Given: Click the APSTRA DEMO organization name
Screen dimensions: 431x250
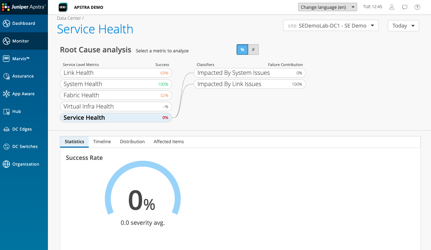Looking at the screenshot, I should pos(88,7).
